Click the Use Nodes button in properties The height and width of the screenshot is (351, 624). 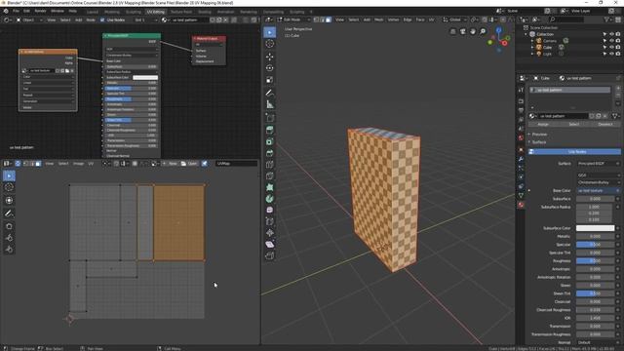(x=574, y=152)
